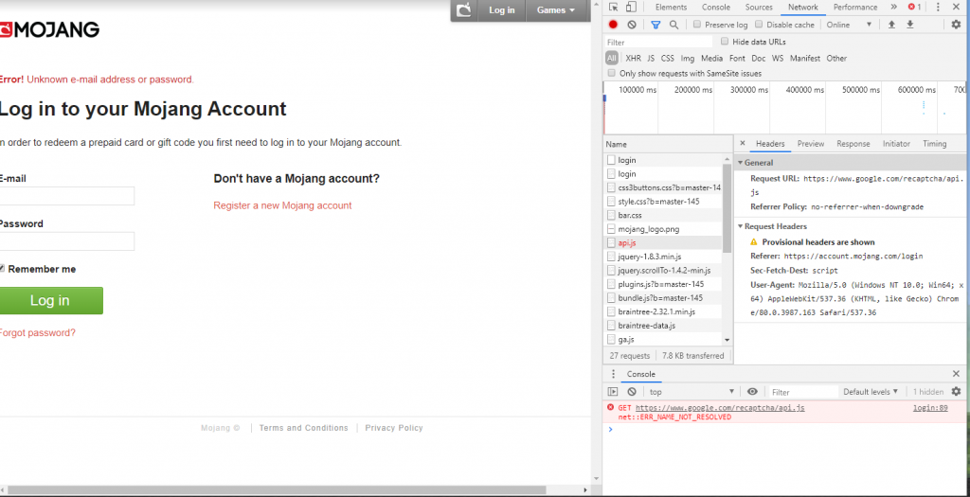Activate the inspect element picker icon
The height and width of the screenshot is (497, 970).
coord(613,8)
